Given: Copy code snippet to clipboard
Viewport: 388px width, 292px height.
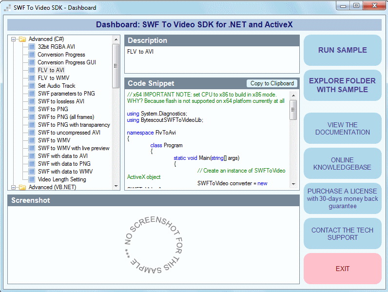Looking at the screenshot, I should (x=272, y=83).
